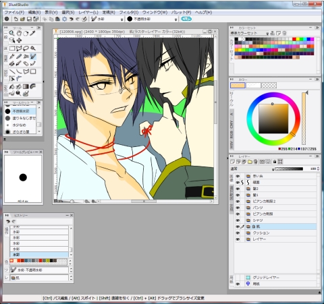The image size is (324, 304).
Task: Click the redo arrow in the top toolbar
Action: (78, 19)
